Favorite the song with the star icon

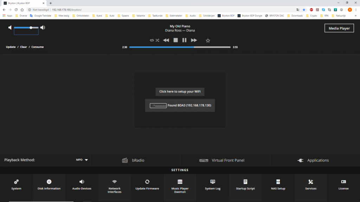208,41
